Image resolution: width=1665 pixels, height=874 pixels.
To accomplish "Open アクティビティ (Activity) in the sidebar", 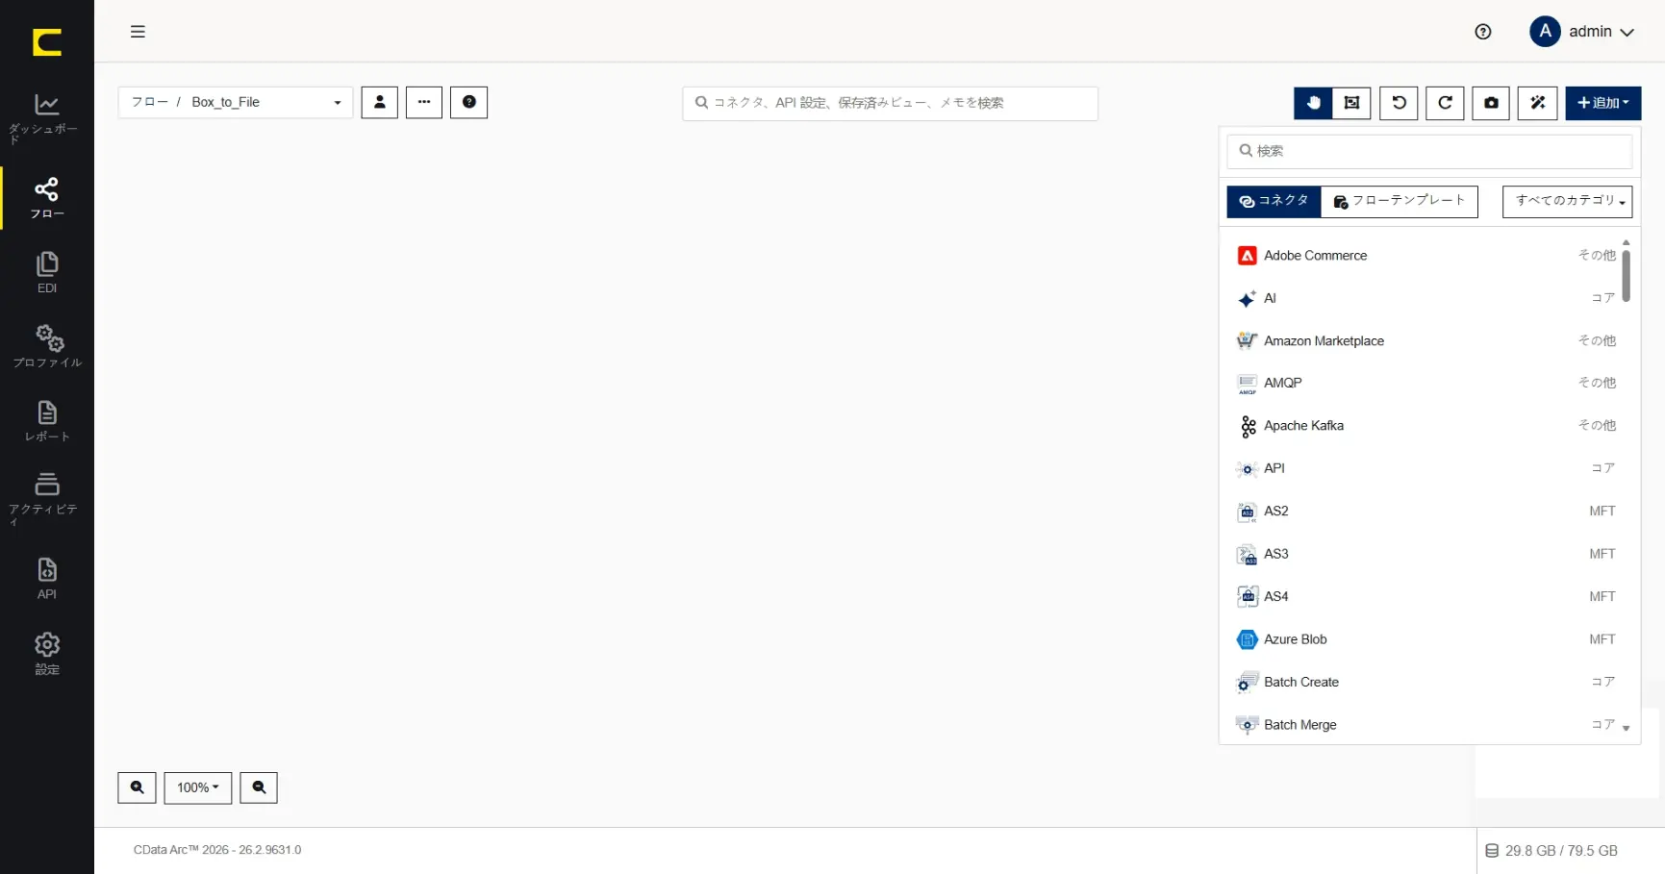I will click(x=46, y=499).
